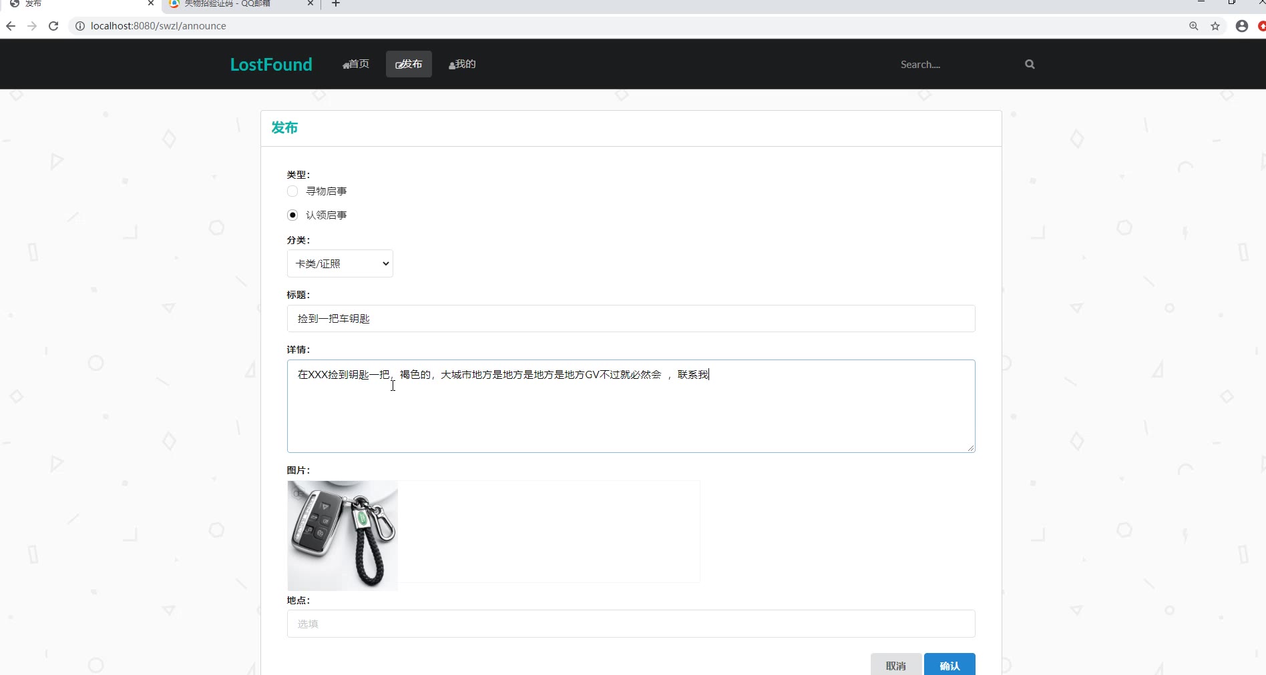This screenshot has height=675, width=1266.
Task: Click the 详情: label
Action: pos(298,350)
